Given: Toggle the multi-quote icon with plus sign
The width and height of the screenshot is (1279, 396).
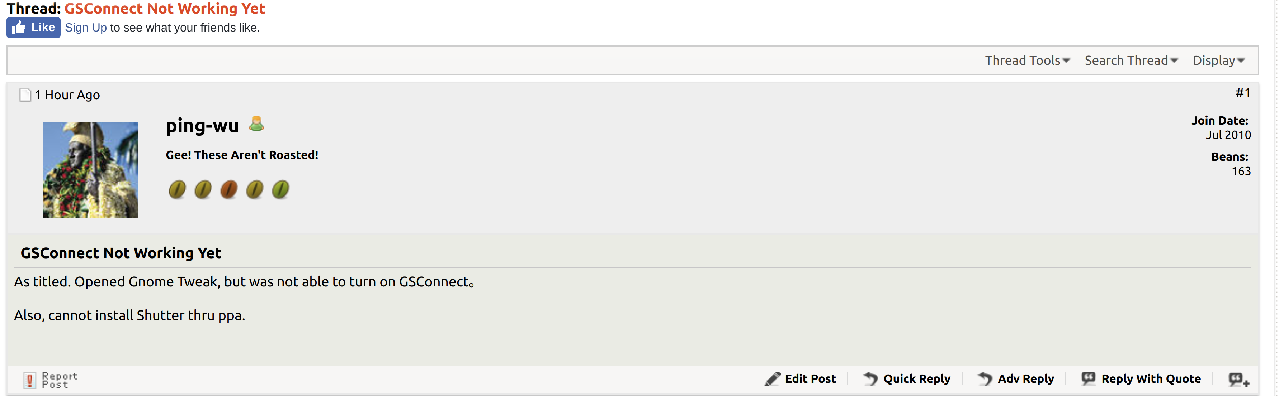Looking at the screenshot, I should coord(1239,380).
